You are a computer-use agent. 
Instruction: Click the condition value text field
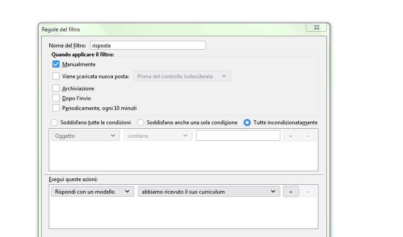tap(238, 135)
